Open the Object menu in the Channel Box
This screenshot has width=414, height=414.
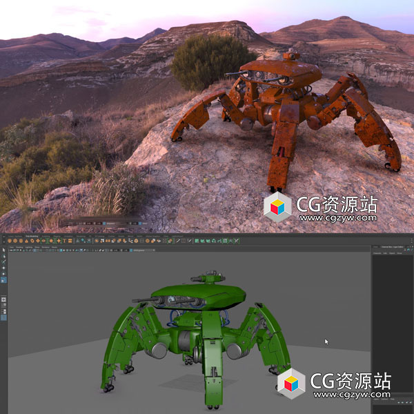(392, 253)
